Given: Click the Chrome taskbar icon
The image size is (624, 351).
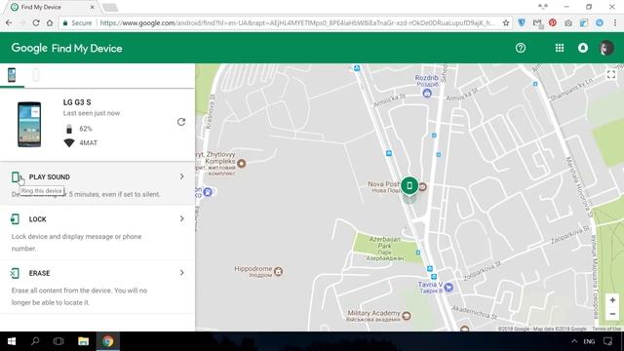Looking at the screenshot, I should click(x=108, y=341).
